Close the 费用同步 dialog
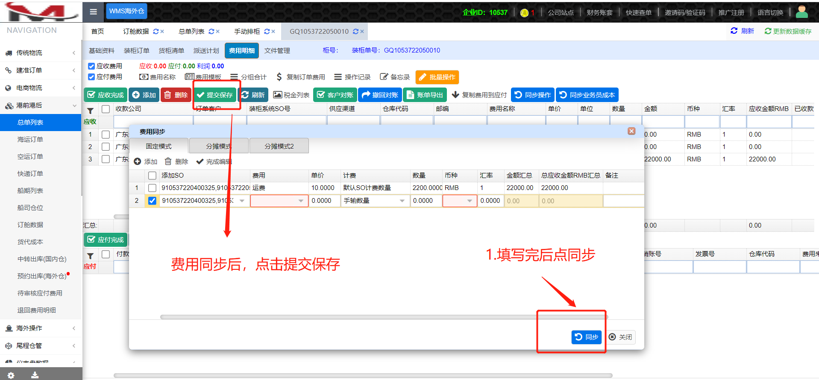Viewport: 819px width, 380px height. [x=631, y=131]
